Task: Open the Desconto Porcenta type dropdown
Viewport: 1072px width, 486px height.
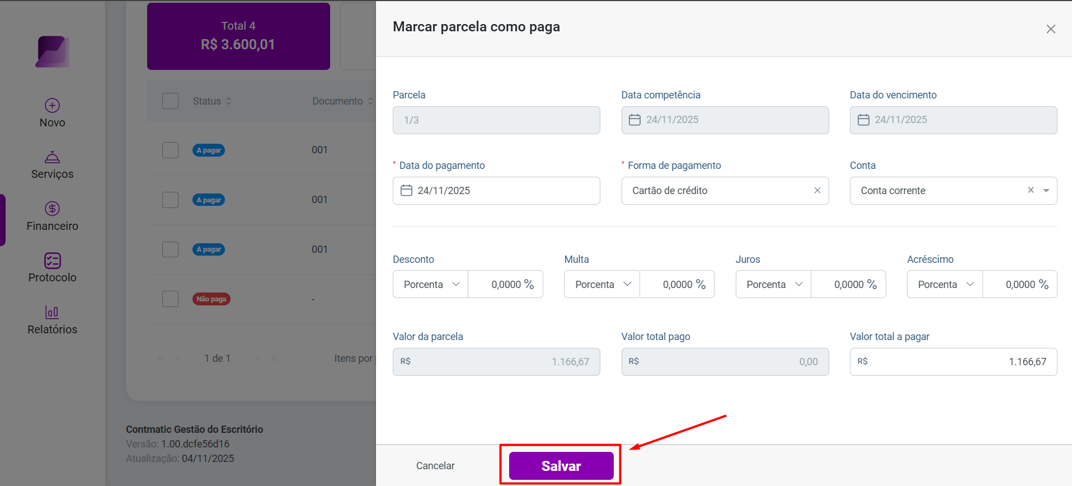Action: point(431,284)
